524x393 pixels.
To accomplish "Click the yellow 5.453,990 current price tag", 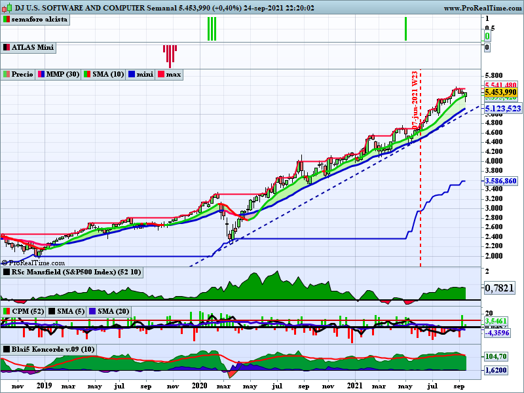I will [500, 92].
